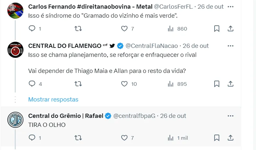Like Carlos Fernando's tweet

(x=124, y=29)
